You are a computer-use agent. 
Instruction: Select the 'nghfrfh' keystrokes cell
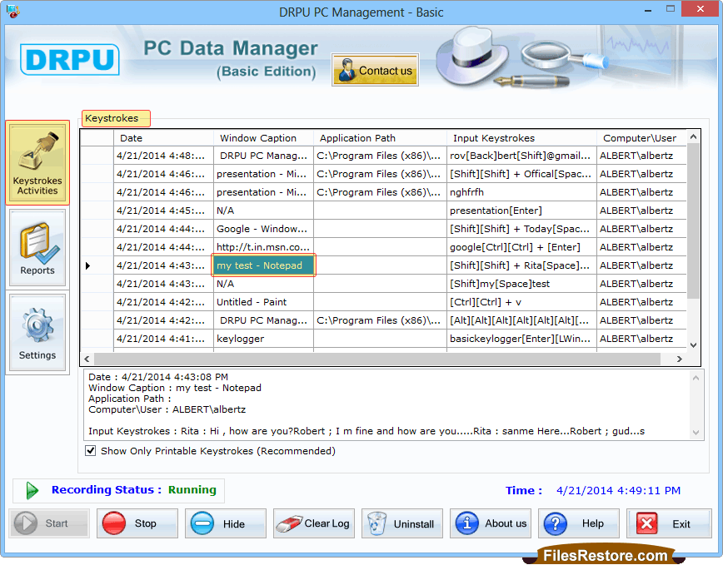click(521, 192)
